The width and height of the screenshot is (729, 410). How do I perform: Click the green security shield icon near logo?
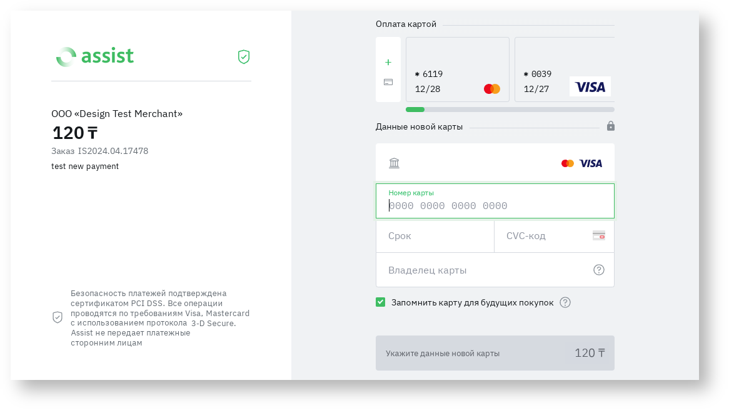[x=244, y=57]
